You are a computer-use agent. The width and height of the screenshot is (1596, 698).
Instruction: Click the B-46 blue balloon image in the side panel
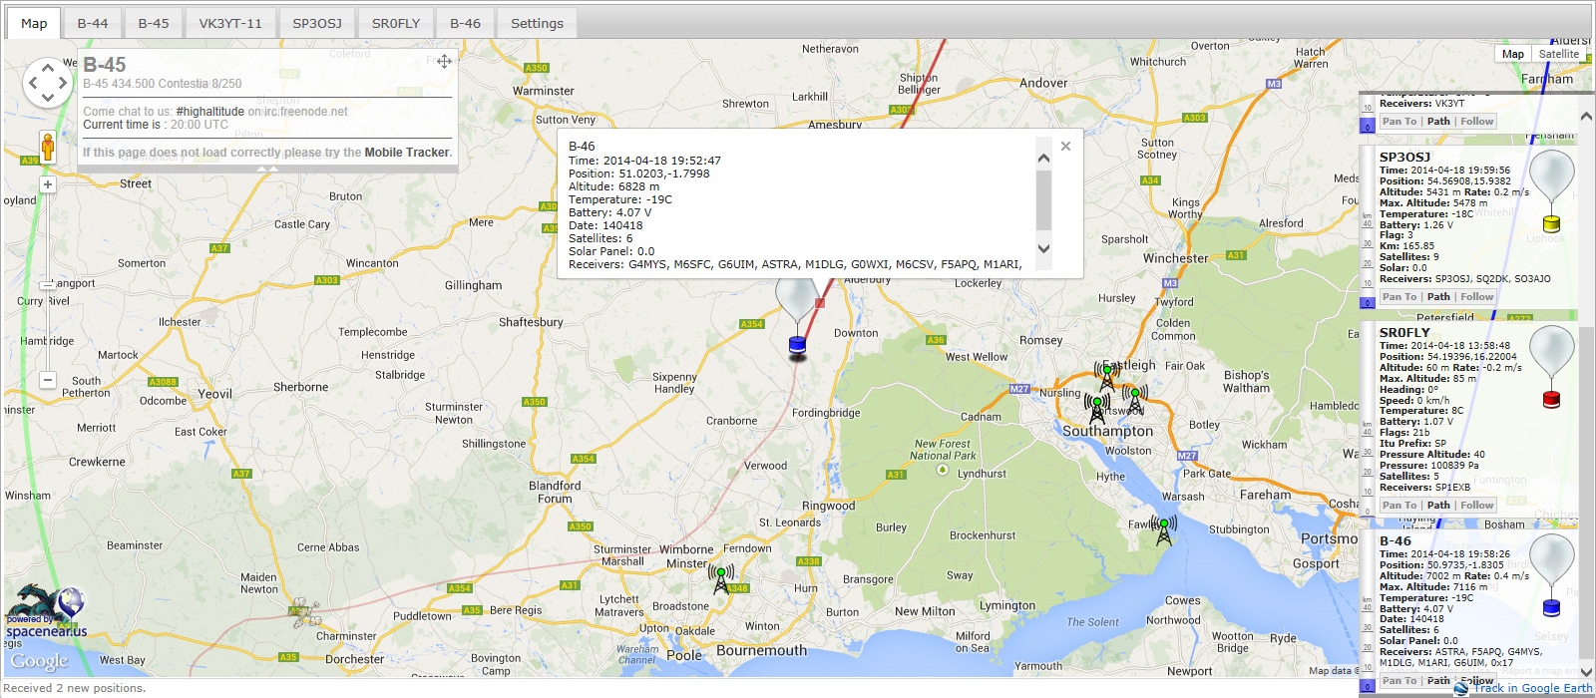(x=1551, y=574)
